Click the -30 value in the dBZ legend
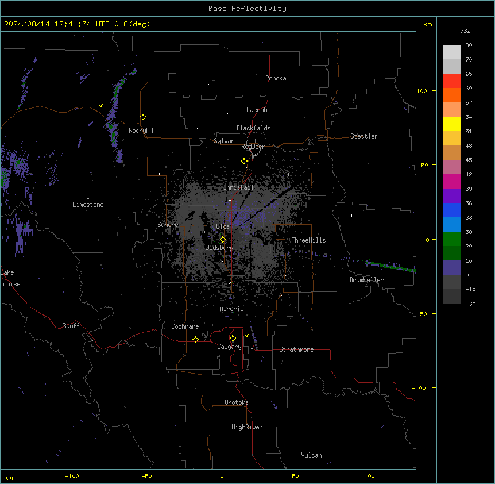The width and height of the screenshot is (495, 484). pyautogui.click(x=470, y=304)
